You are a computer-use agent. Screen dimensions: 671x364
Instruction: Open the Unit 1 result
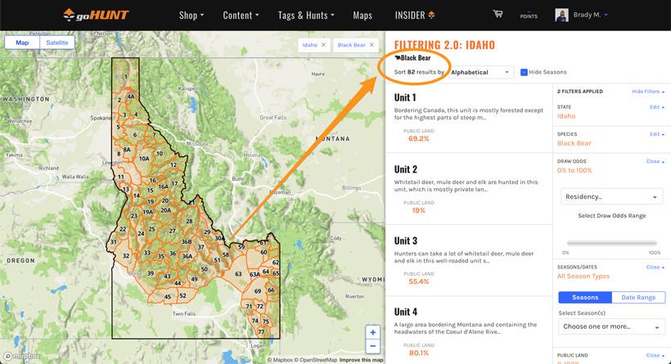pos(405,98)
